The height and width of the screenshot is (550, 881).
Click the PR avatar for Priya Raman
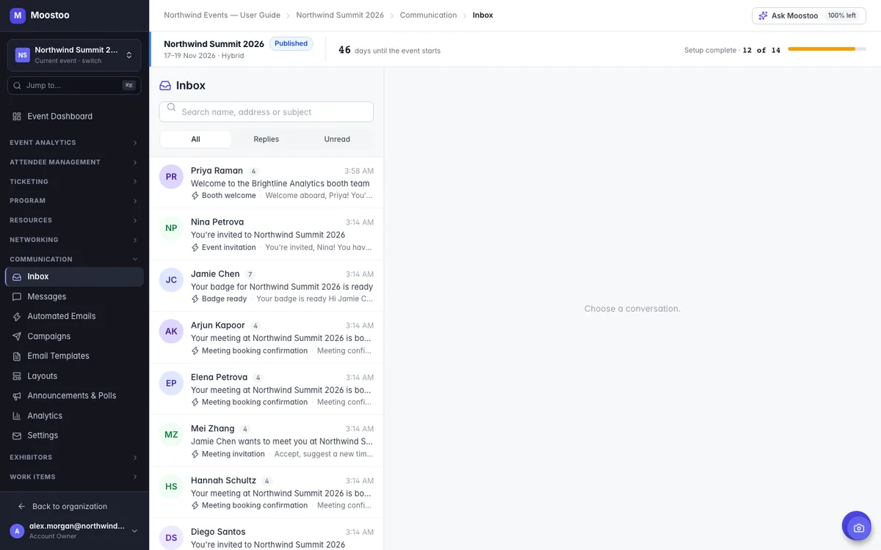coord(171,177)
